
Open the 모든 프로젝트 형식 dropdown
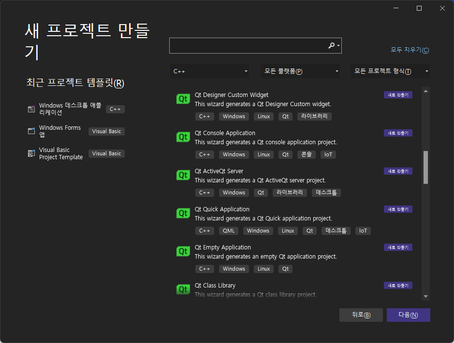pyautogui.click(x=390, y=71)
